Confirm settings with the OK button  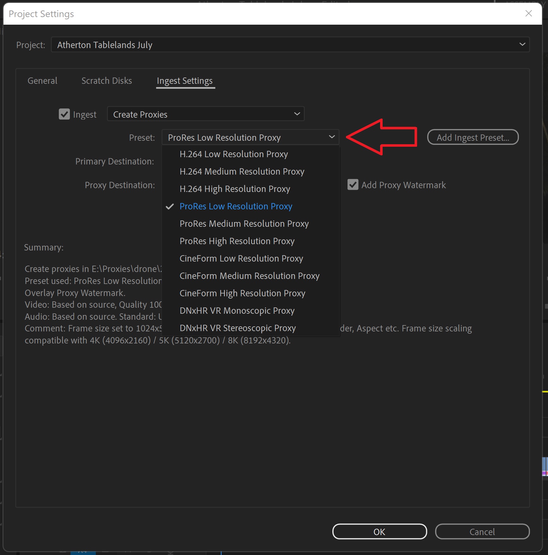[x=379, y=532]
